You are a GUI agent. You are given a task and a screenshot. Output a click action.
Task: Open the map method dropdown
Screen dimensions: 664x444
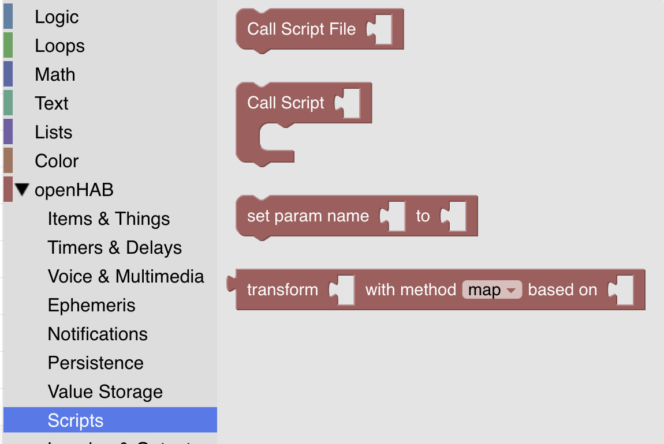pos(491,290)
